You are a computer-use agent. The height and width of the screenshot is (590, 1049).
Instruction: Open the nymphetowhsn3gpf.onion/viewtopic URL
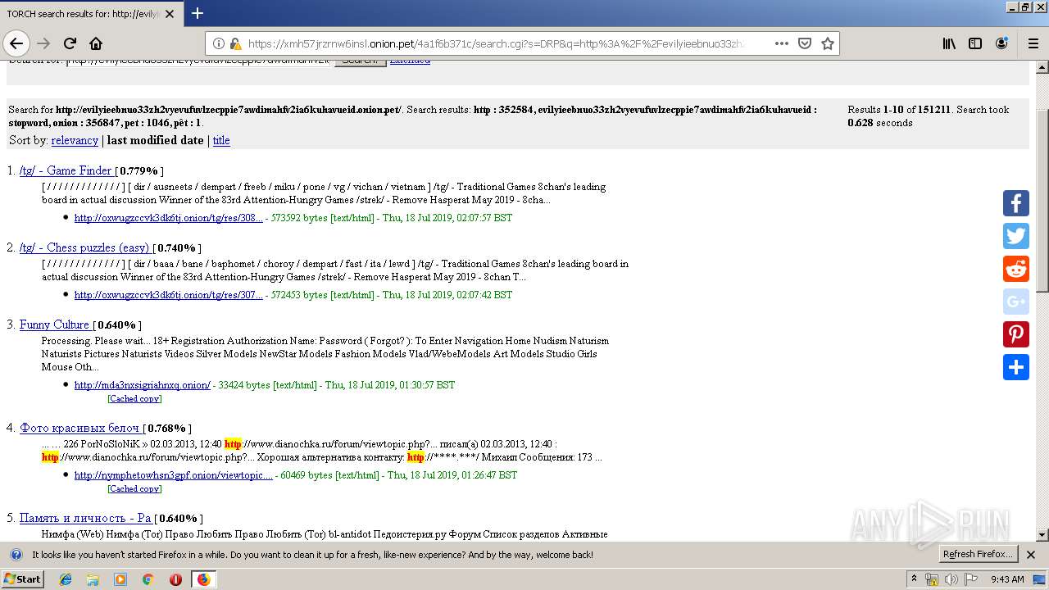pyautogui.click(x=174, y=475)
